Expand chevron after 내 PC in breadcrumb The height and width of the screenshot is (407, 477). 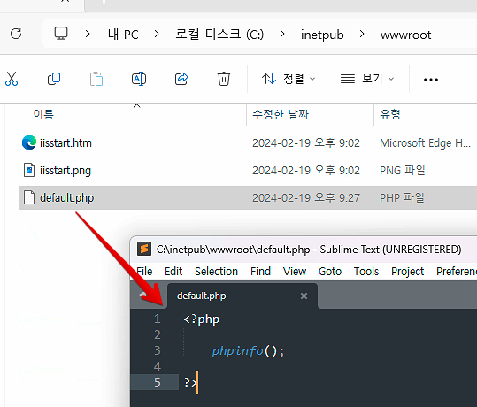coord(157,34)
